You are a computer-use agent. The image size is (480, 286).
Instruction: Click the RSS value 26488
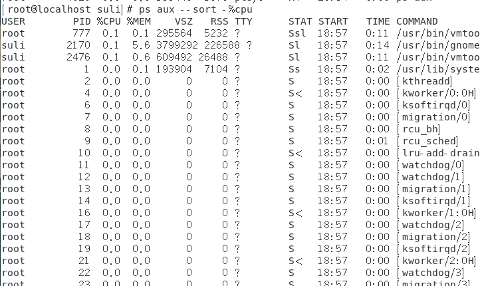coord(213,57)
